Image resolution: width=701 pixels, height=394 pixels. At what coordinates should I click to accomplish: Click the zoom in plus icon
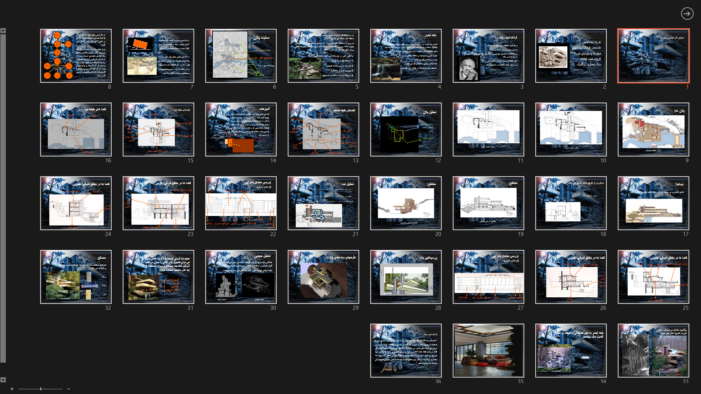(x=12, y=389)
